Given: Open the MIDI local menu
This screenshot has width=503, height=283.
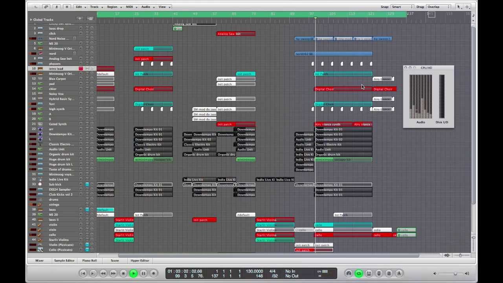Looking at the screenshot, I should click(x=131, y=7).
